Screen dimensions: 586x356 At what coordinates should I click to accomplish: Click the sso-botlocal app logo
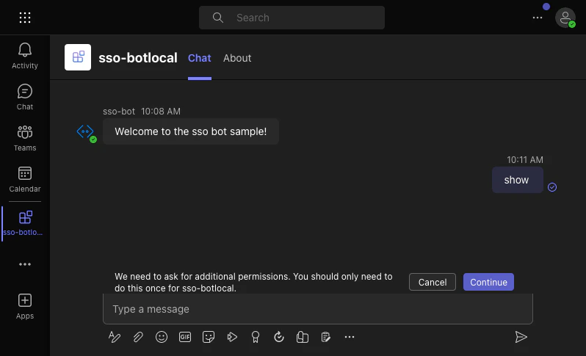[x=78, y=57]
